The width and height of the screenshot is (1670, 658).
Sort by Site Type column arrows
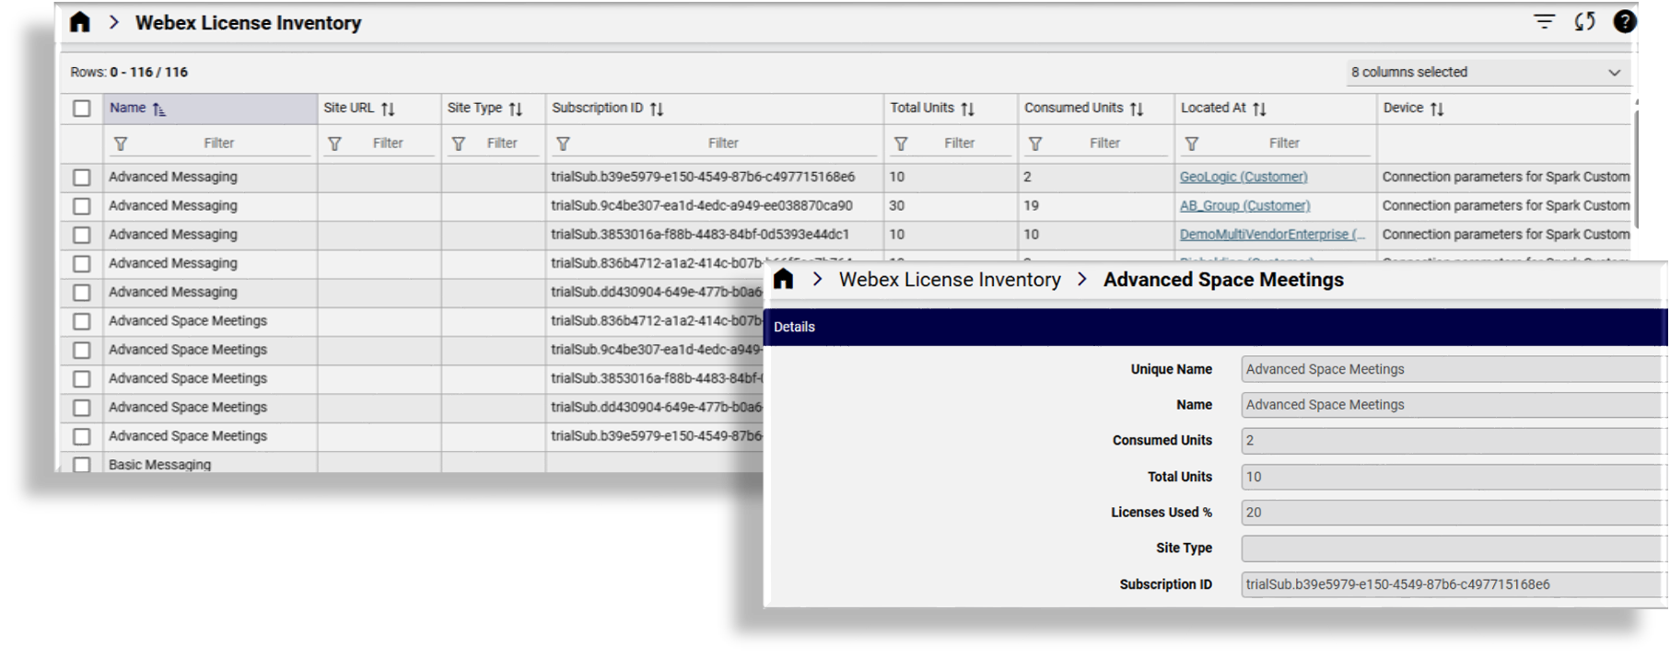pyautogui.click(x=515, y=109)
